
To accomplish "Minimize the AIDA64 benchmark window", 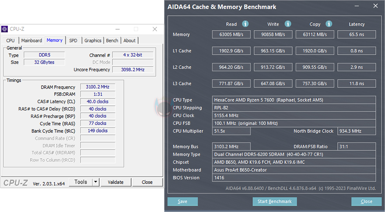I will coord(357,6).
